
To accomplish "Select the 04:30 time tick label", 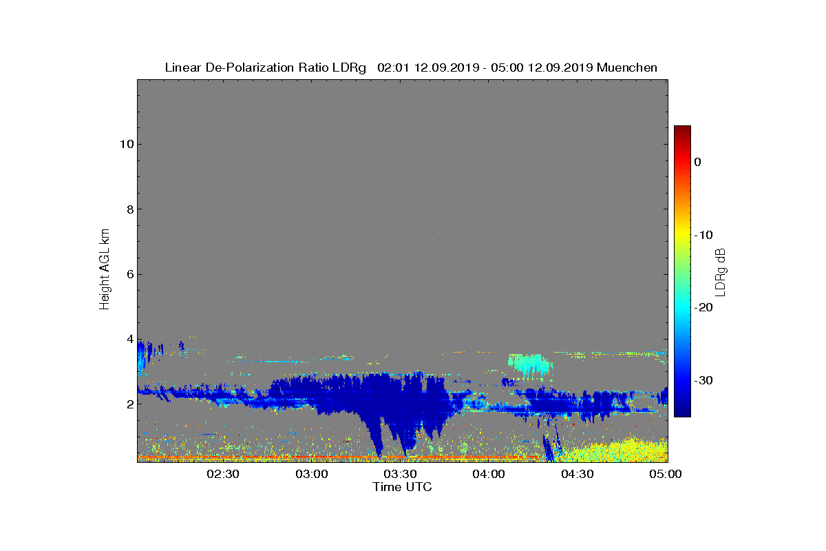I will tap(578, 474).
